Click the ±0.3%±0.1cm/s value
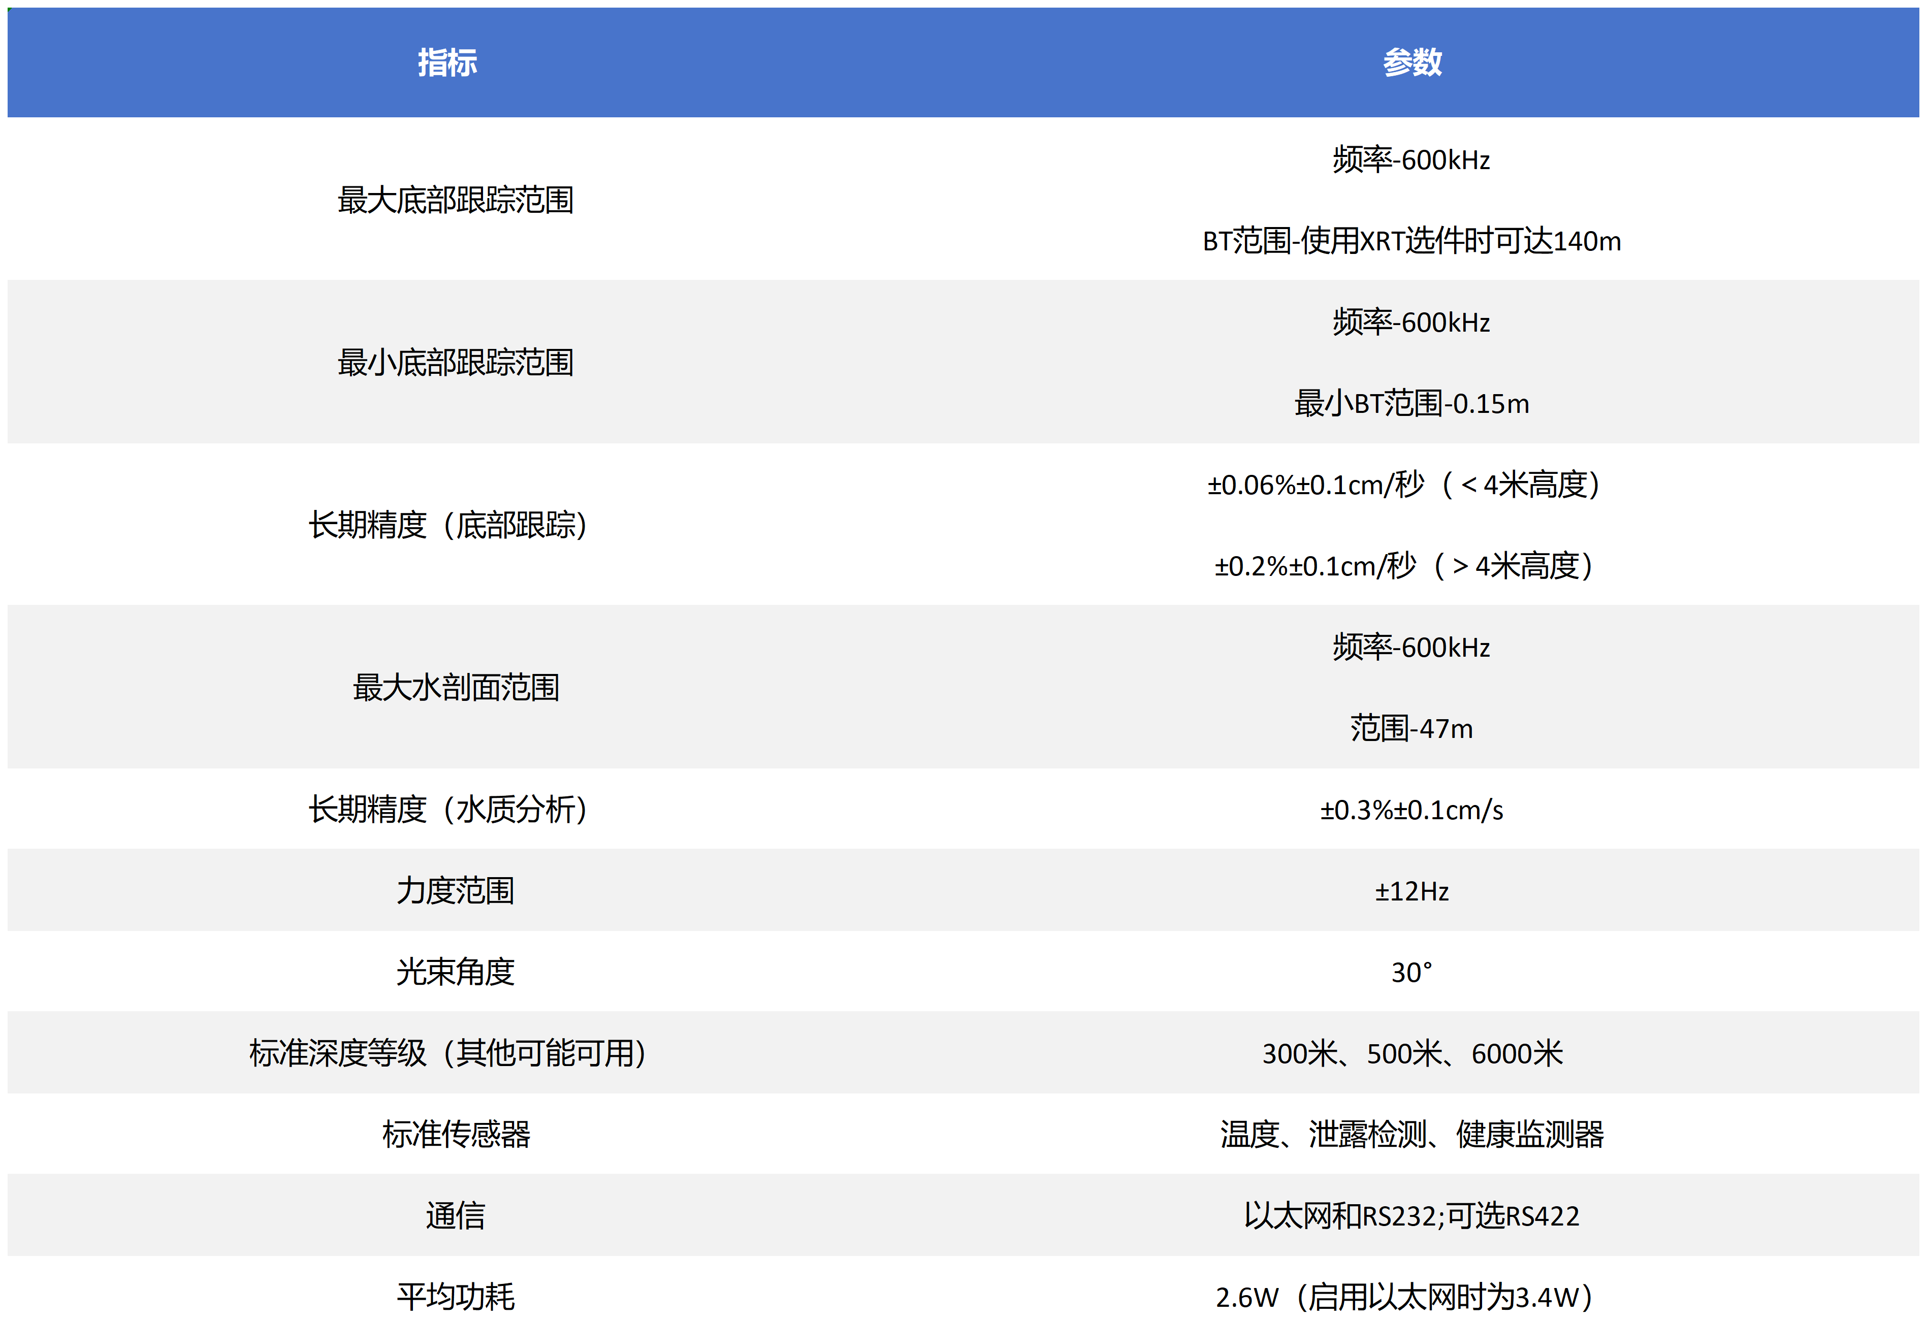This screenshot has width=1927, height=1320. 1411,809
